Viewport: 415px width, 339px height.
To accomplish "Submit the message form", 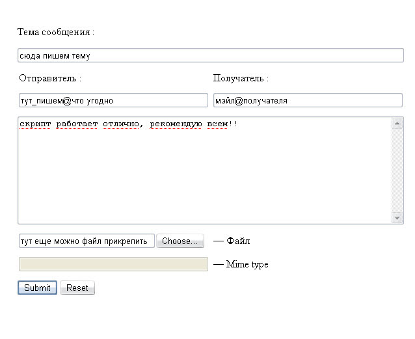I will pyautogui.click(x=37, y=288).
